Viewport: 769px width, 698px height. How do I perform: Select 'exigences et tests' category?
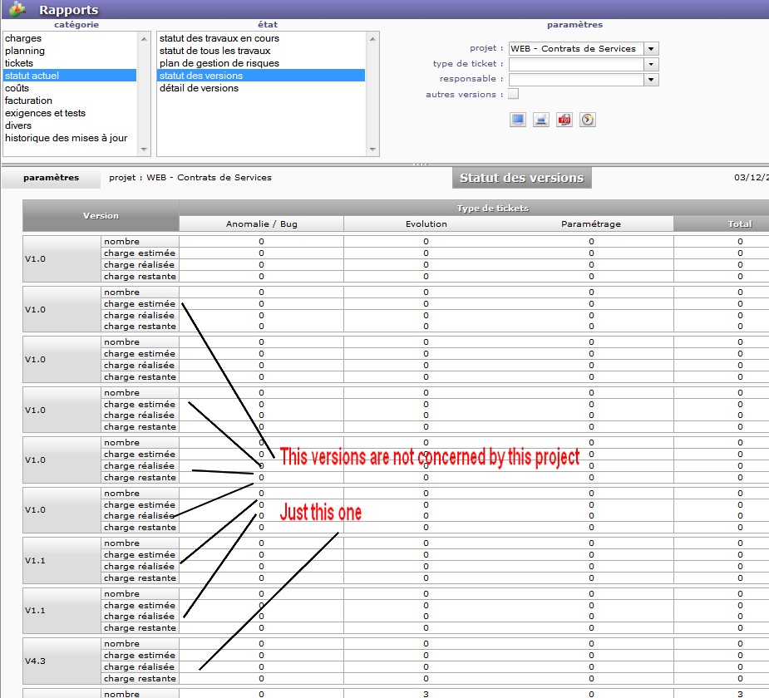(45, 113)
